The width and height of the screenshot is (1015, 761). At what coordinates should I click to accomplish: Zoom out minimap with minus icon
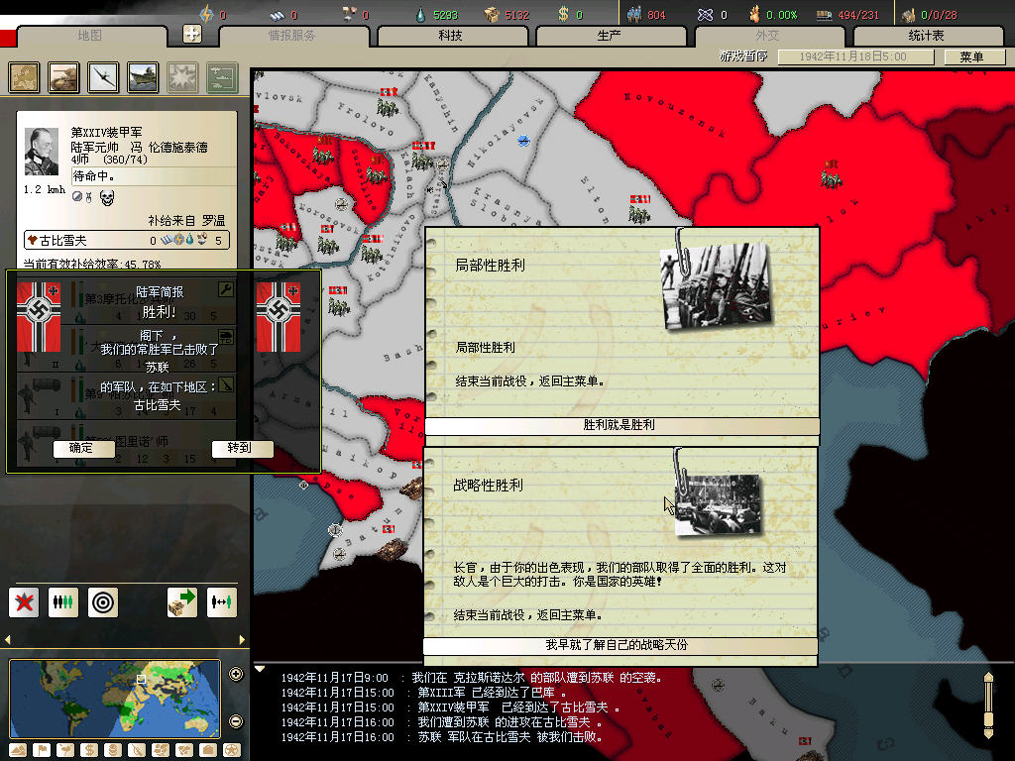236,721
